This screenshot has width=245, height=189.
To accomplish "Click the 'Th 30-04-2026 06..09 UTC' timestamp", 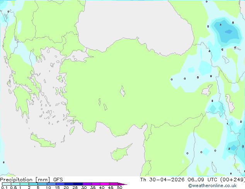I will tap(179, 180).
